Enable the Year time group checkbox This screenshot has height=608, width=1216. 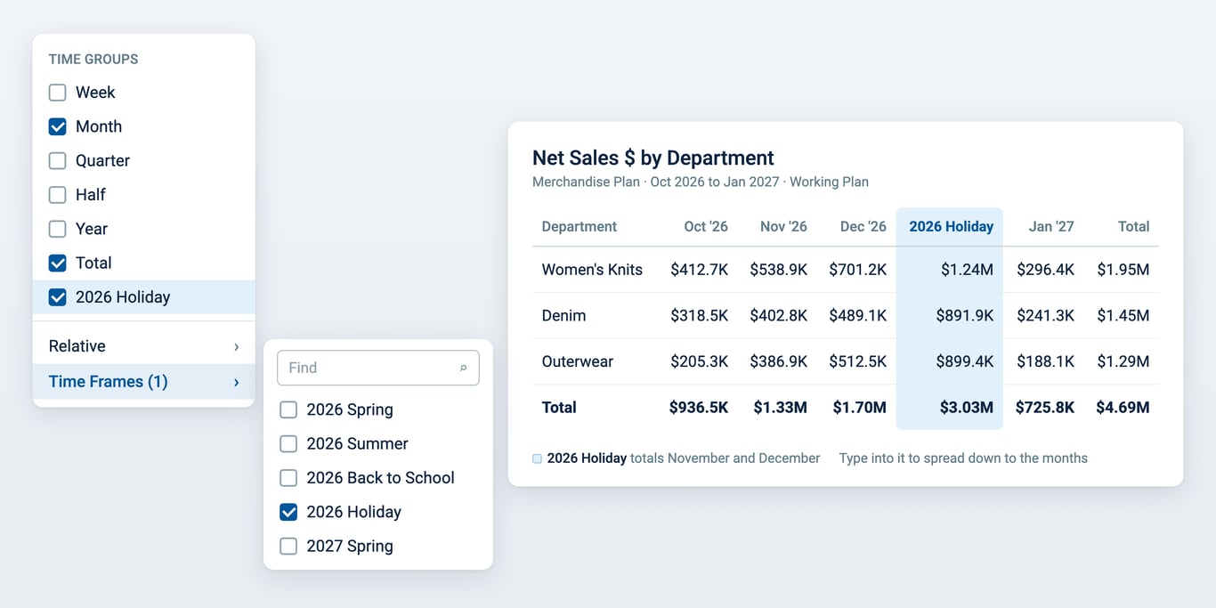[x=57, y=229]
